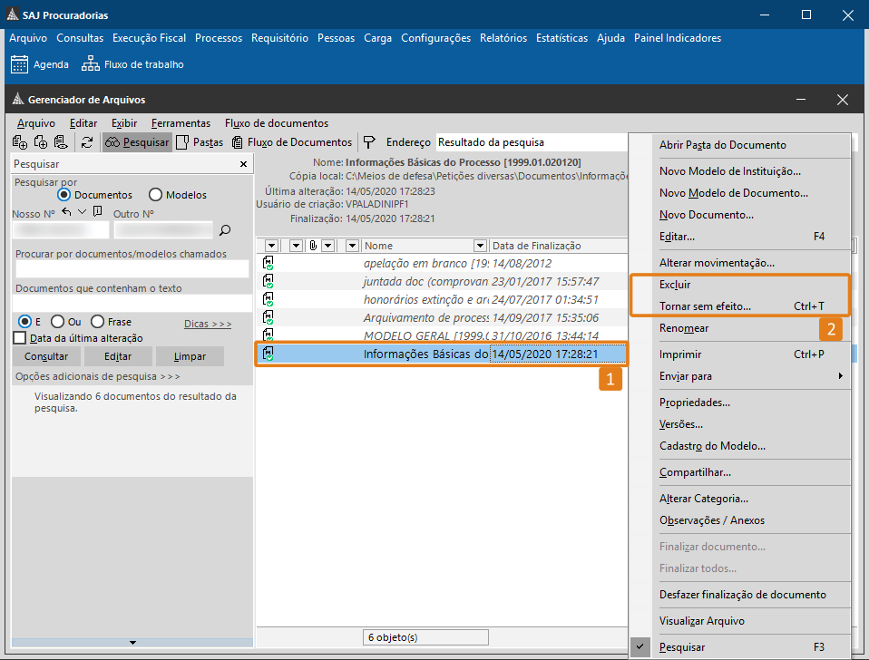Open the Ferramentas menu
869x660 pixels.
(181, 123)
